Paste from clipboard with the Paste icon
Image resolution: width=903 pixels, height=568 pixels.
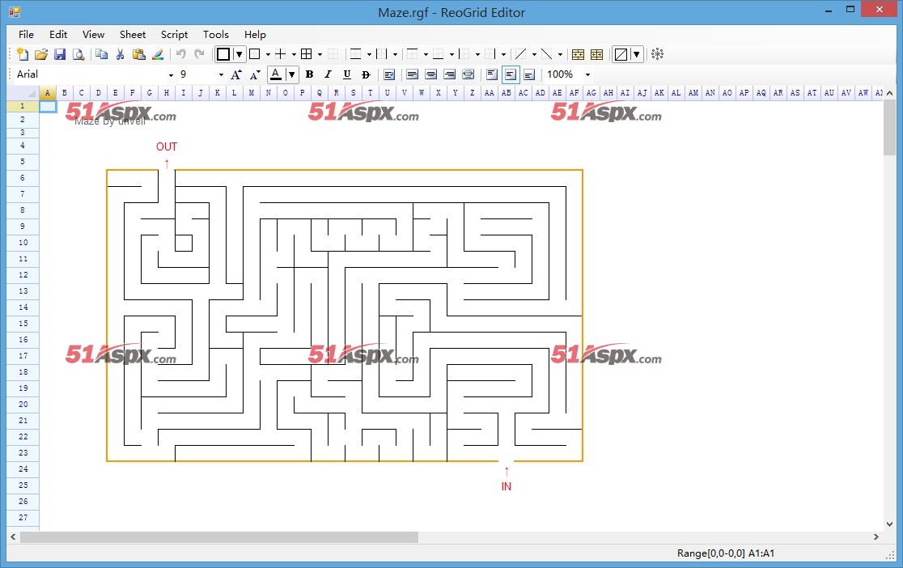tap(139, 54)
